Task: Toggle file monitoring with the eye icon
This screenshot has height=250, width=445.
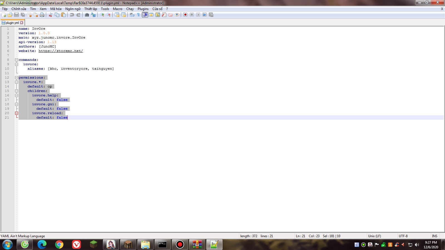Action: coord(177,15)
